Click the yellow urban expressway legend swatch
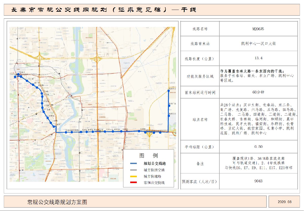 (x=133, y=176)
